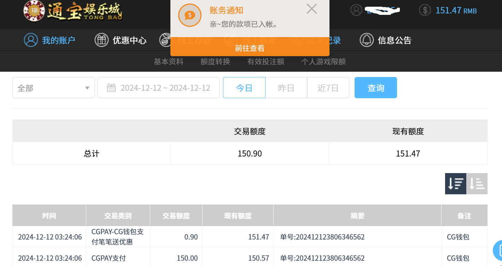The height and width of the screenshot is (266, 502).
Task: Open the 基本资料 tab
Action: [x=169, y=61]
